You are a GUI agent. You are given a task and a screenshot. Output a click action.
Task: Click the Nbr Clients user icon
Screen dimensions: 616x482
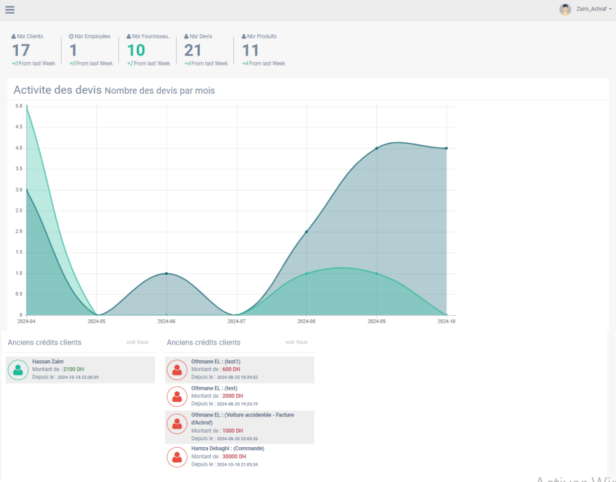(14, 36)
